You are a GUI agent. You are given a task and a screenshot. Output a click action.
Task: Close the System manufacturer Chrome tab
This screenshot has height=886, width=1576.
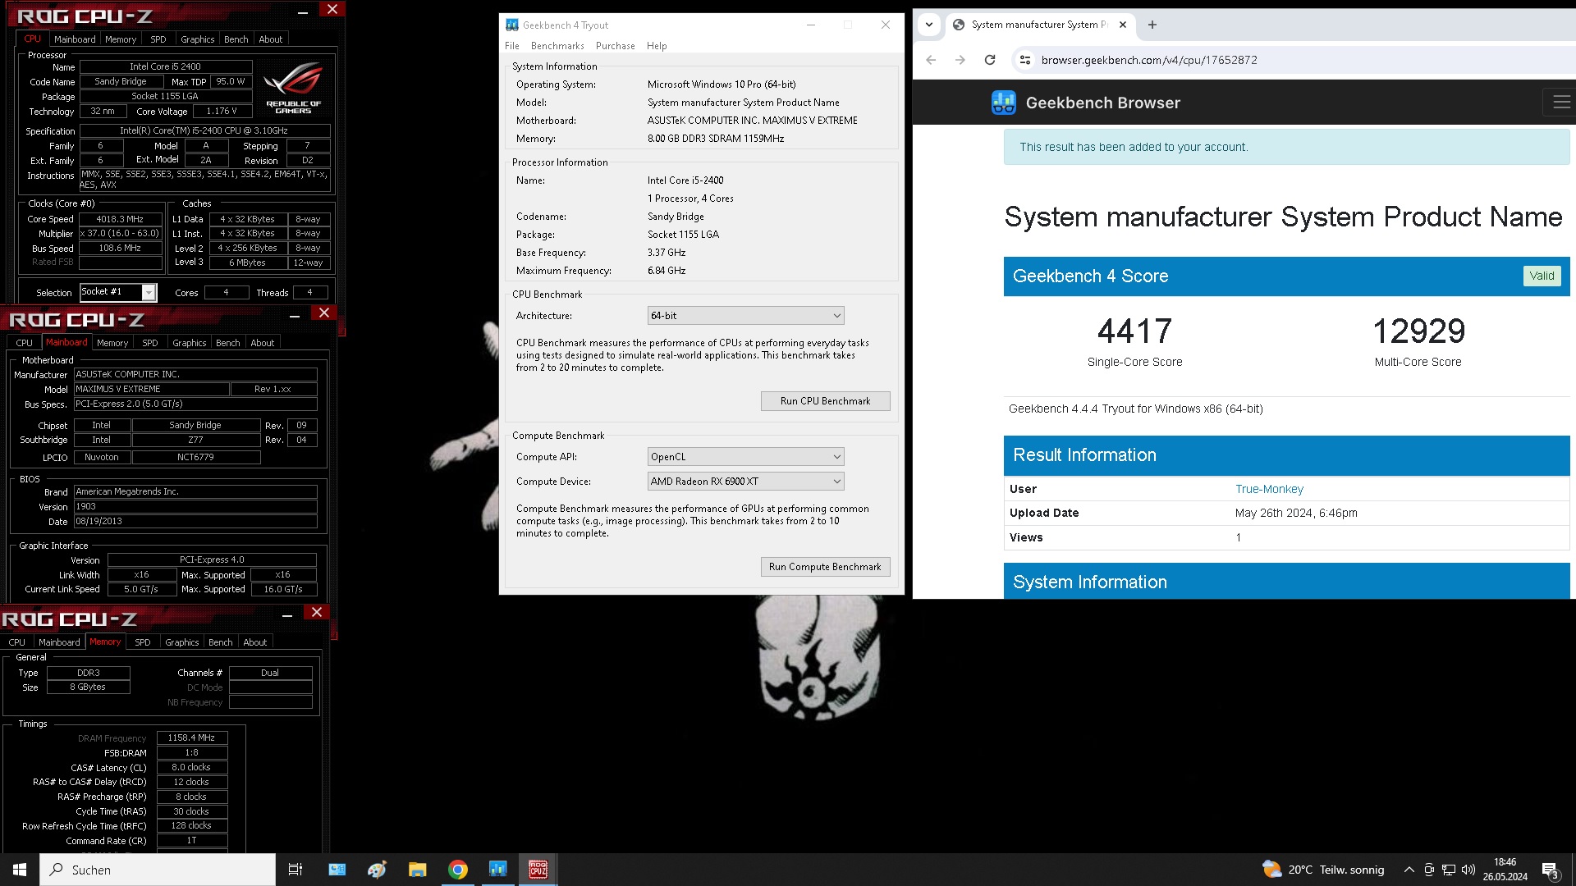tap(1123, 25)
